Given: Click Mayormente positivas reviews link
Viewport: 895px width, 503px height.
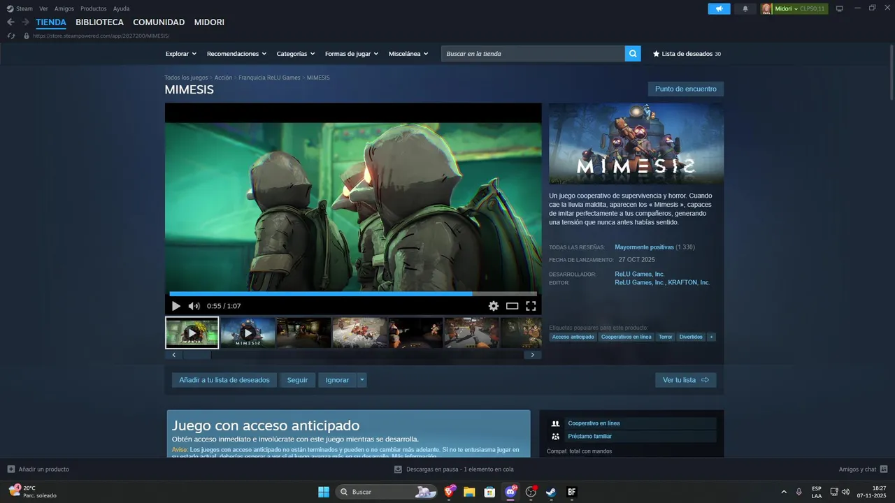Looking at the screenshot, I should click(644, 247).
